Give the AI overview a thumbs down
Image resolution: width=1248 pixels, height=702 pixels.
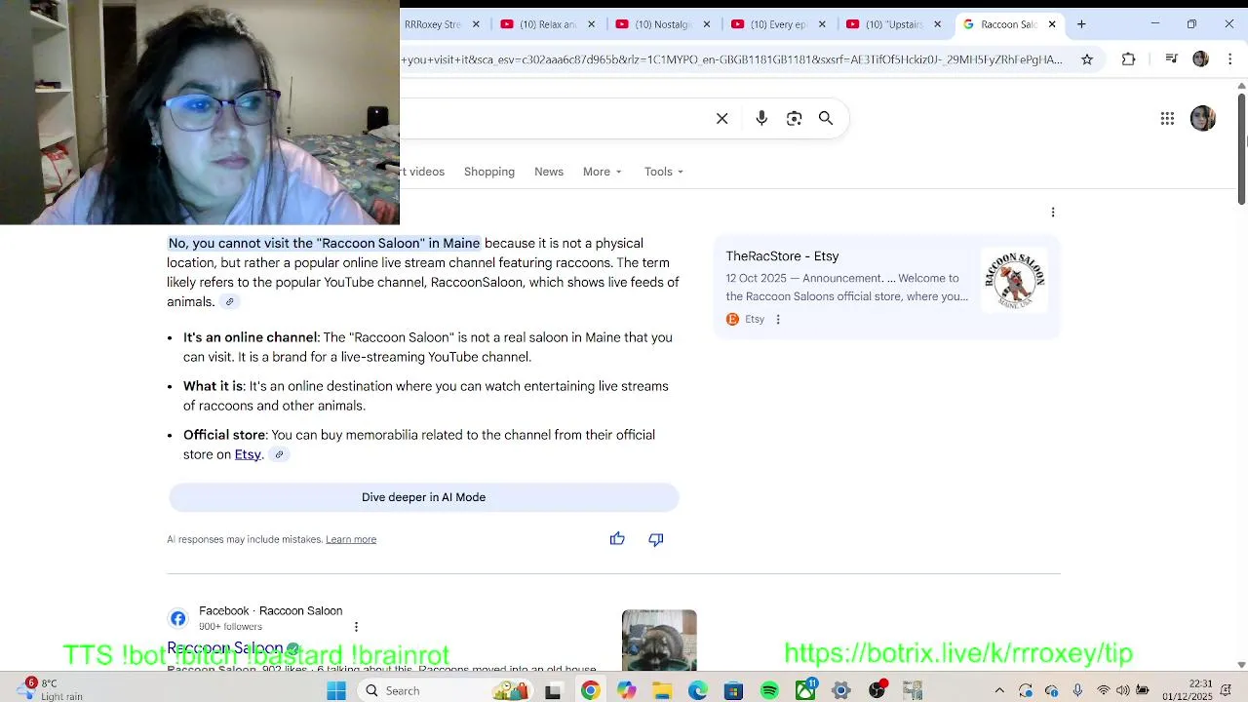tap(656, 539)
